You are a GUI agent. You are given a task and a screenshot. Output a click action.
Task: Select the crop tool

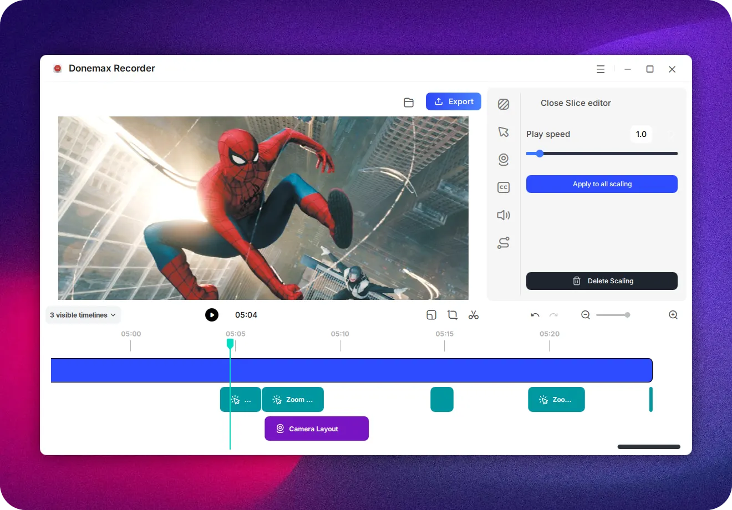pyautogui.click(x=453, y=315)
